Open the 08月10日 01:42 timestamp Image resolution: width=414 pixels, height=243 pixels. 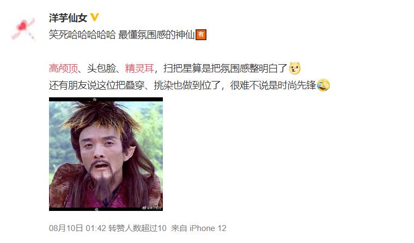pos(77,228)
